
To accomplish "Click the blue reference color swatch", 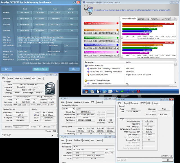I will click(118, 45).
